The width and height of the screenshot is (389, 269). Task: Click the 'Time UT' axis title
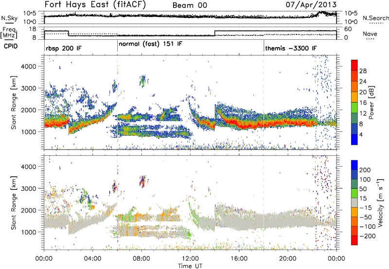pos(190,266)
